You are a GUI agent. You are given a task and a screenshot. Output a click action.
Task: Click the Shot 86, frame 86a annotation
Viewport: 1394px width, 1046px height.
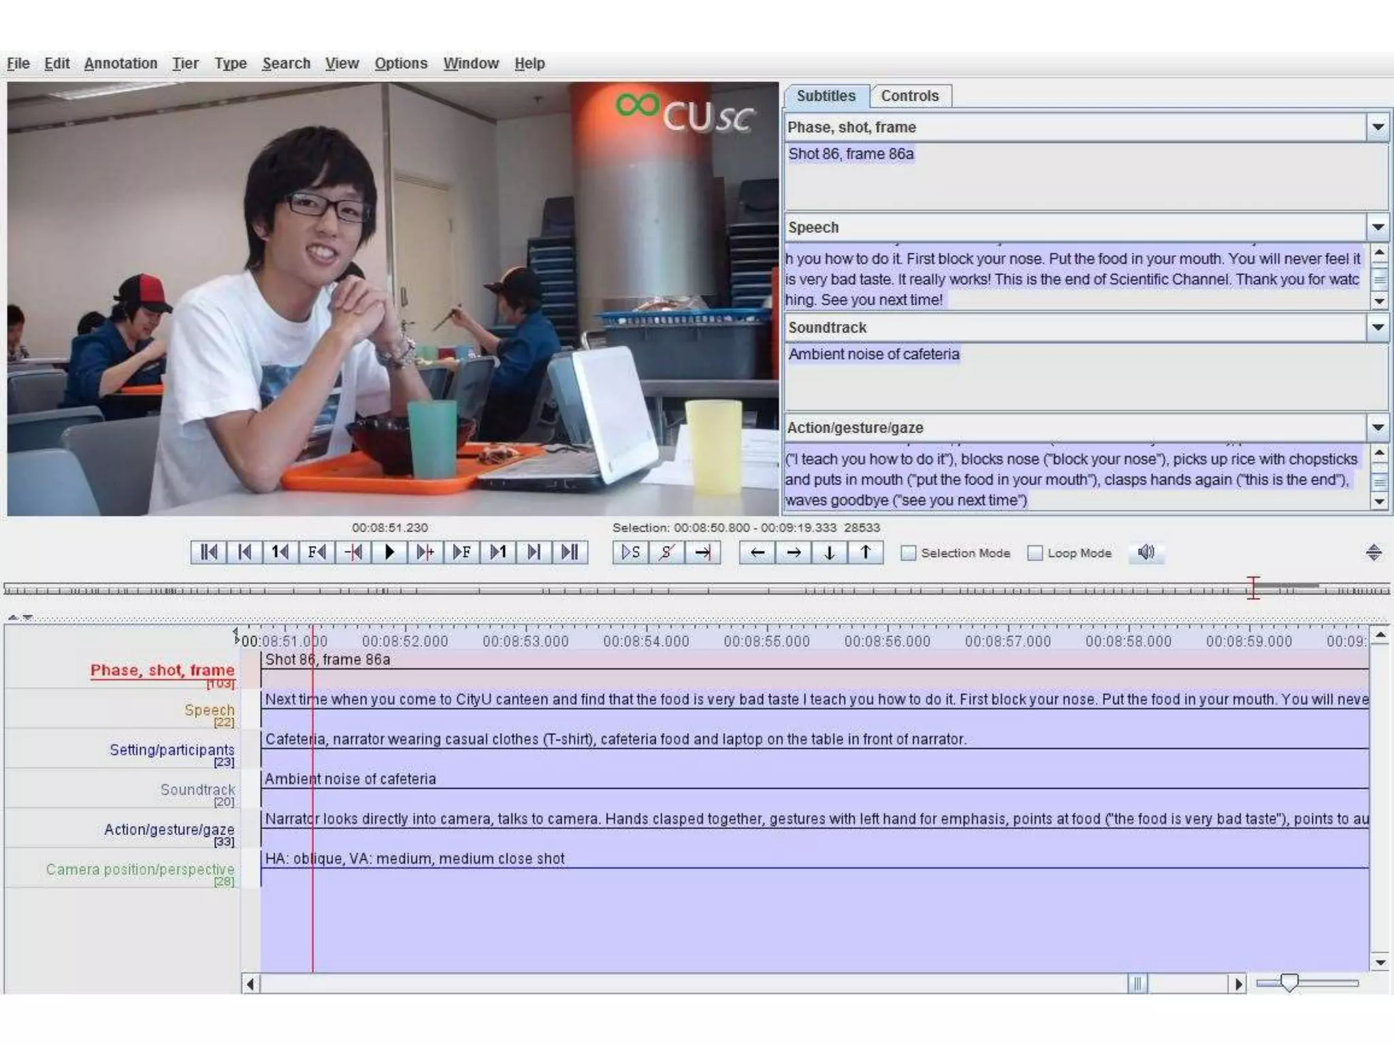pyautogui.click(x=327, y=660)
